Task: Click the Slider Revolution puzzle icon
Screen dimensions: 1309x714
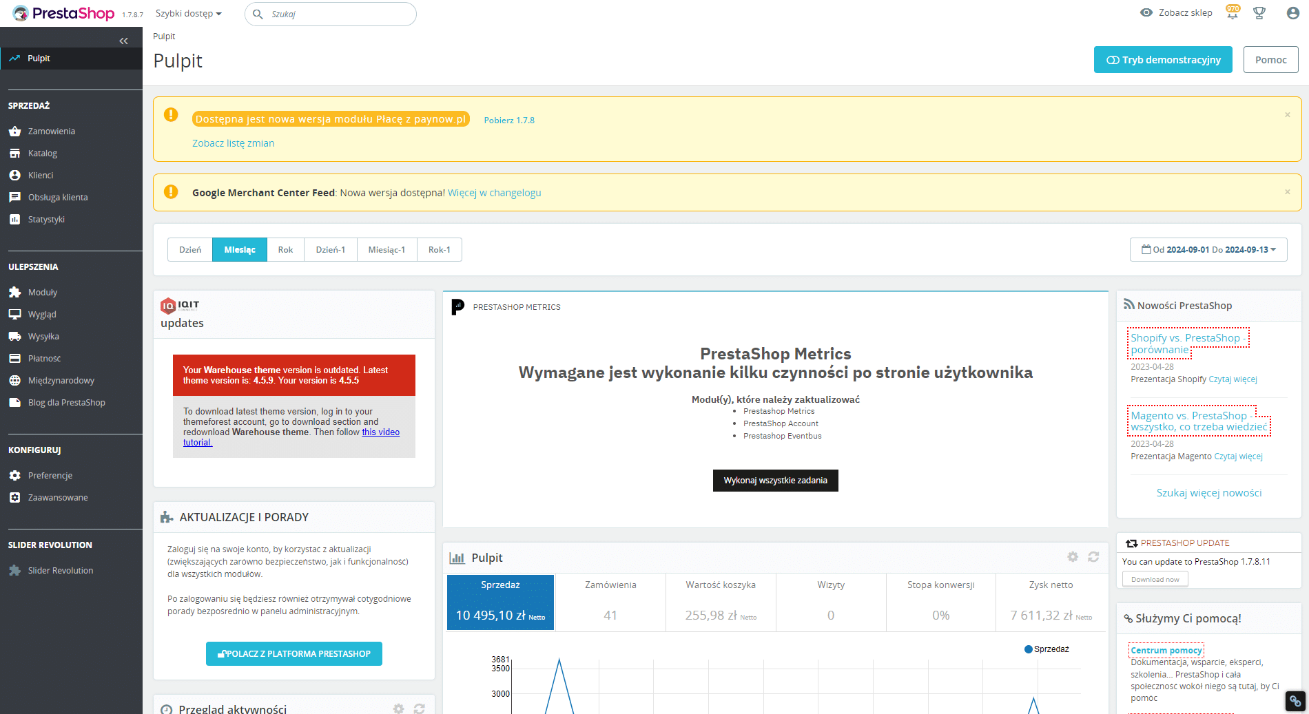Action: click(x=15, y=571)
